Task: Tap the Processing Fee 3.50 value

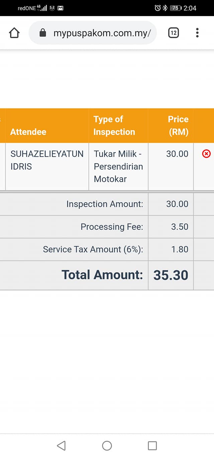Action: click(x=180, y=227)
